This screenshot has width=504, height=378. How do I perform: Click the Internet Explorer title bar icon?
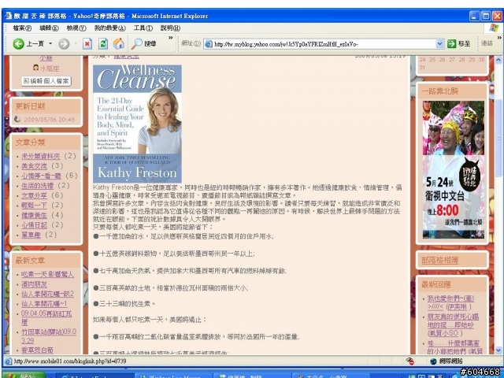pos(9,16)
